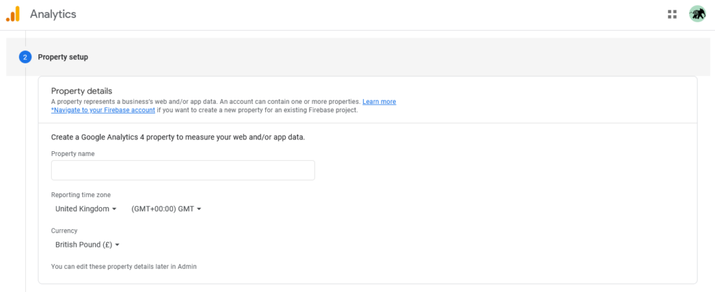Open the (GMT+00:00) GMT time zone dropdown
This screenshot has height=292, width=715.
coord(166,209)
